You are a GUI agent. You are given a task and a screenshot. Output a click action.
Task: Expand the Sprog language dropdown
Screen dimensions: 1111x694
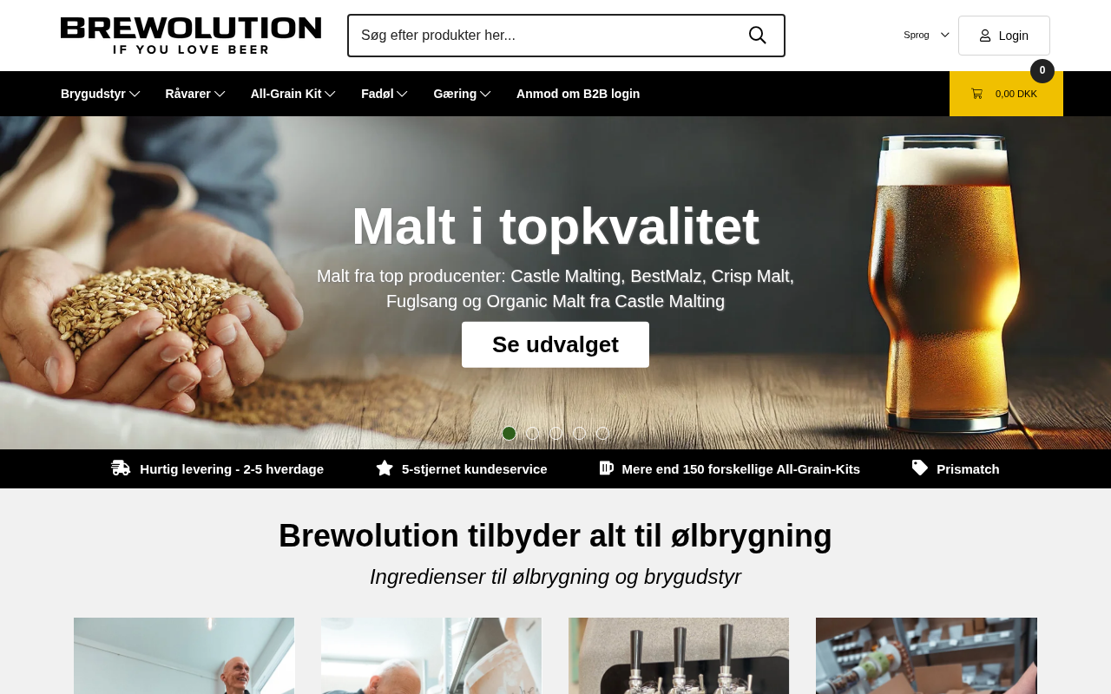coord(926,35)
